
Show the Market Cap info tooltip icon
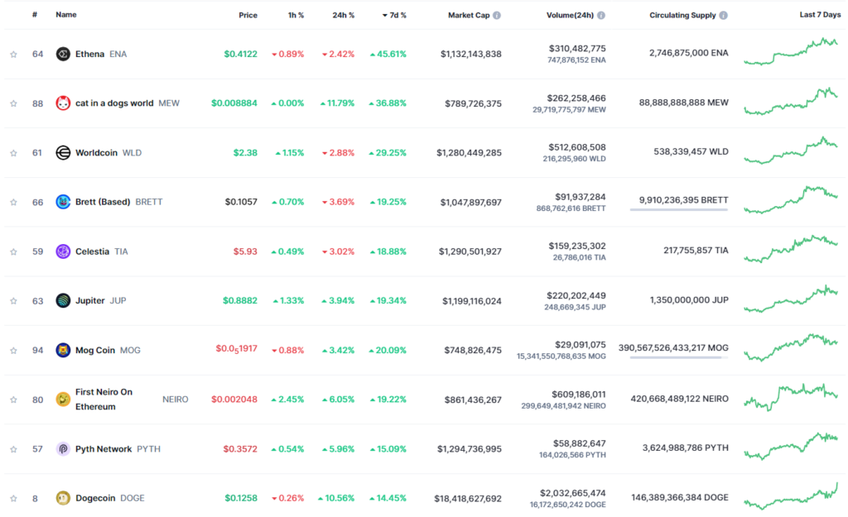tap(497, 15)
